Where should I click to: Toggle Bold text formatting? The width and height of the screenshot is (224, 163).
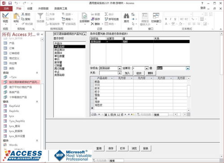[166, 19]
